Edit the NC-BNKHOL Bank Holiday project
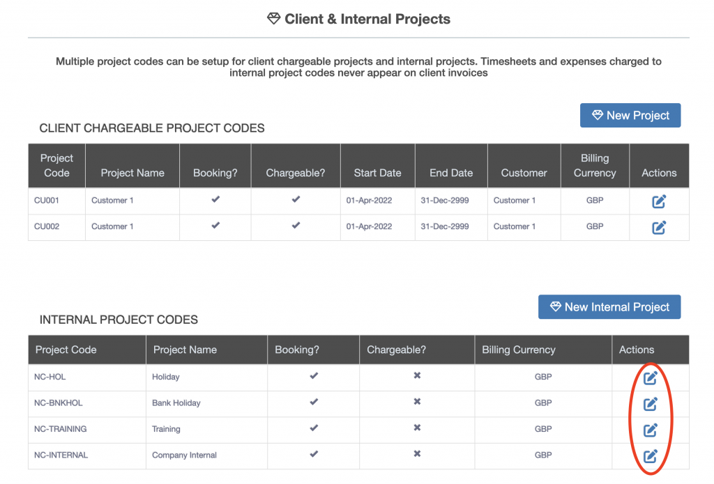The width and height of the screenshot is (714, 484). tap(650, 403)
